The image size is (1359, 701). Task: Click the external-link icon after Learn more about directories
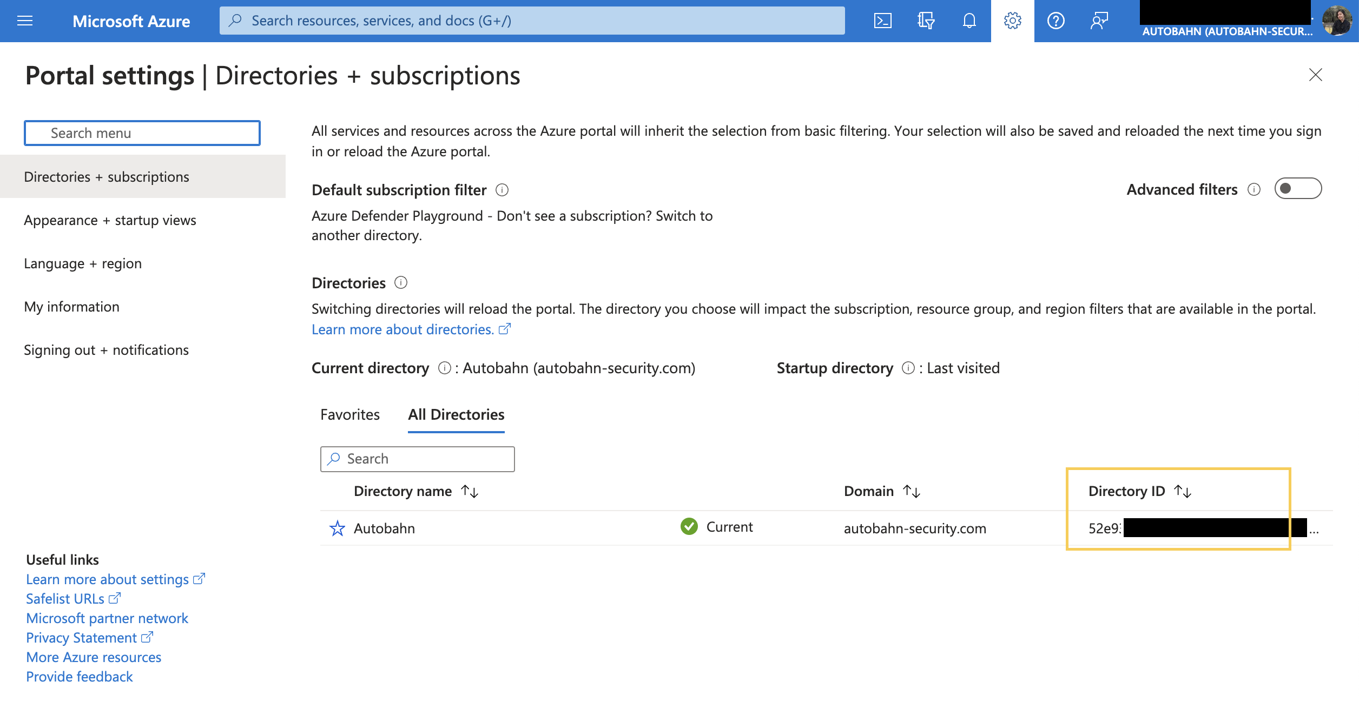point(505,329)
